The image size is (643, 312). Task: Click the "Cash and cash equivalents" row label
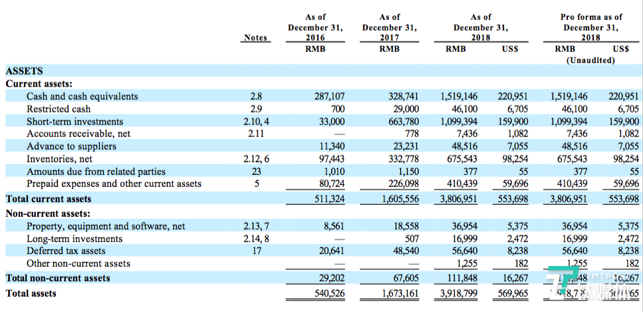pyautogui.click(x=82, y=96)
